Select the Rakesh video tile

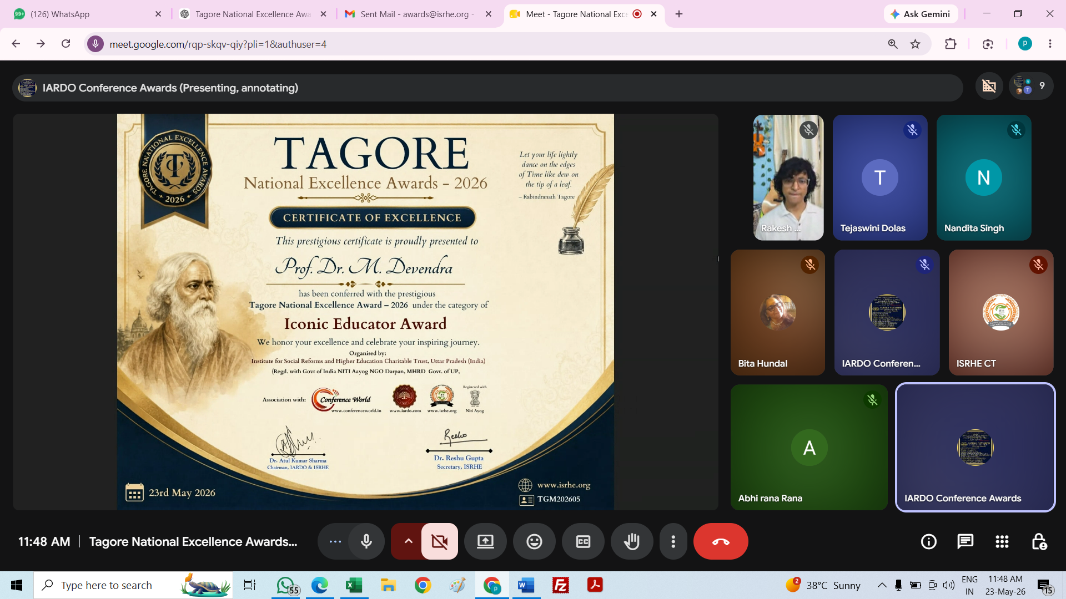pos(788,177)
